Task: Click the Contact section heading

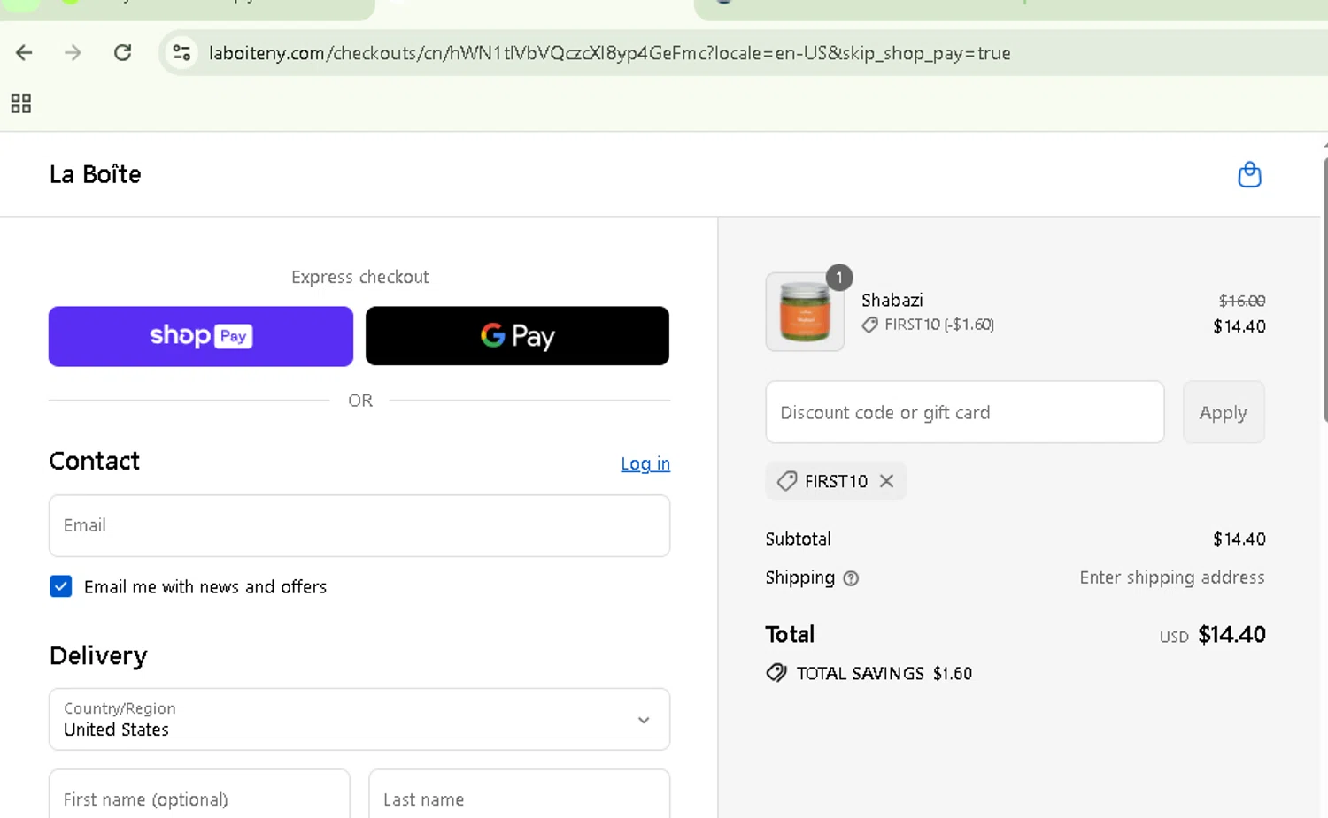Action: (95, 461)
